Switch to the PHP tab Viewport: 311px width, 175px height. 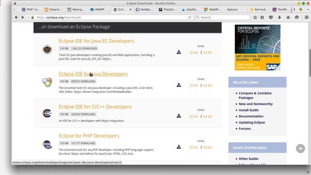tap(31, 9)
